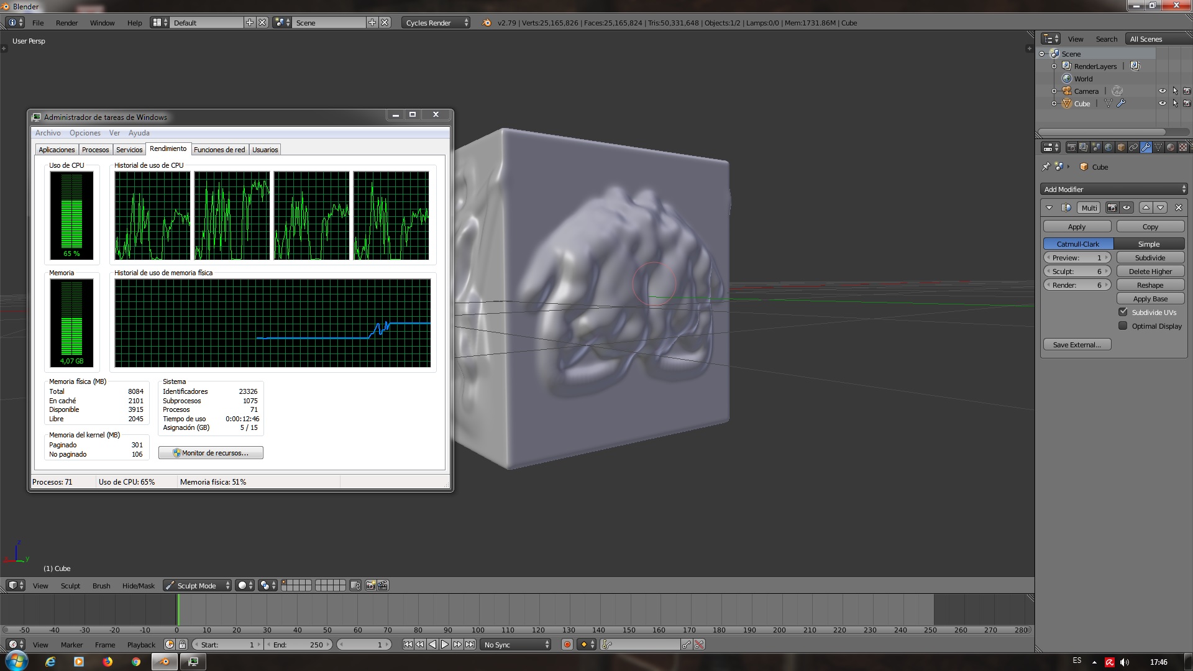Open the Material properties tab icon
This screenshot has width=1193, height=671.
[1171, 147]
